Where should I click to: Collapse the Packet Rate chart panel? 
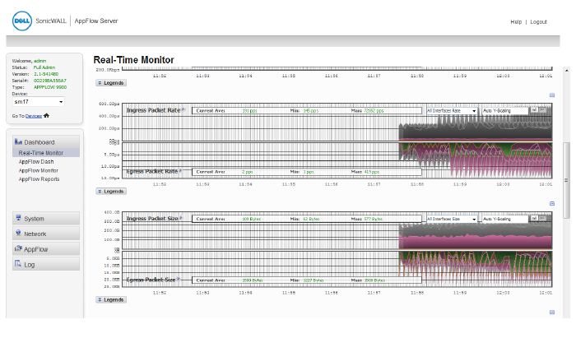(552, 95)
